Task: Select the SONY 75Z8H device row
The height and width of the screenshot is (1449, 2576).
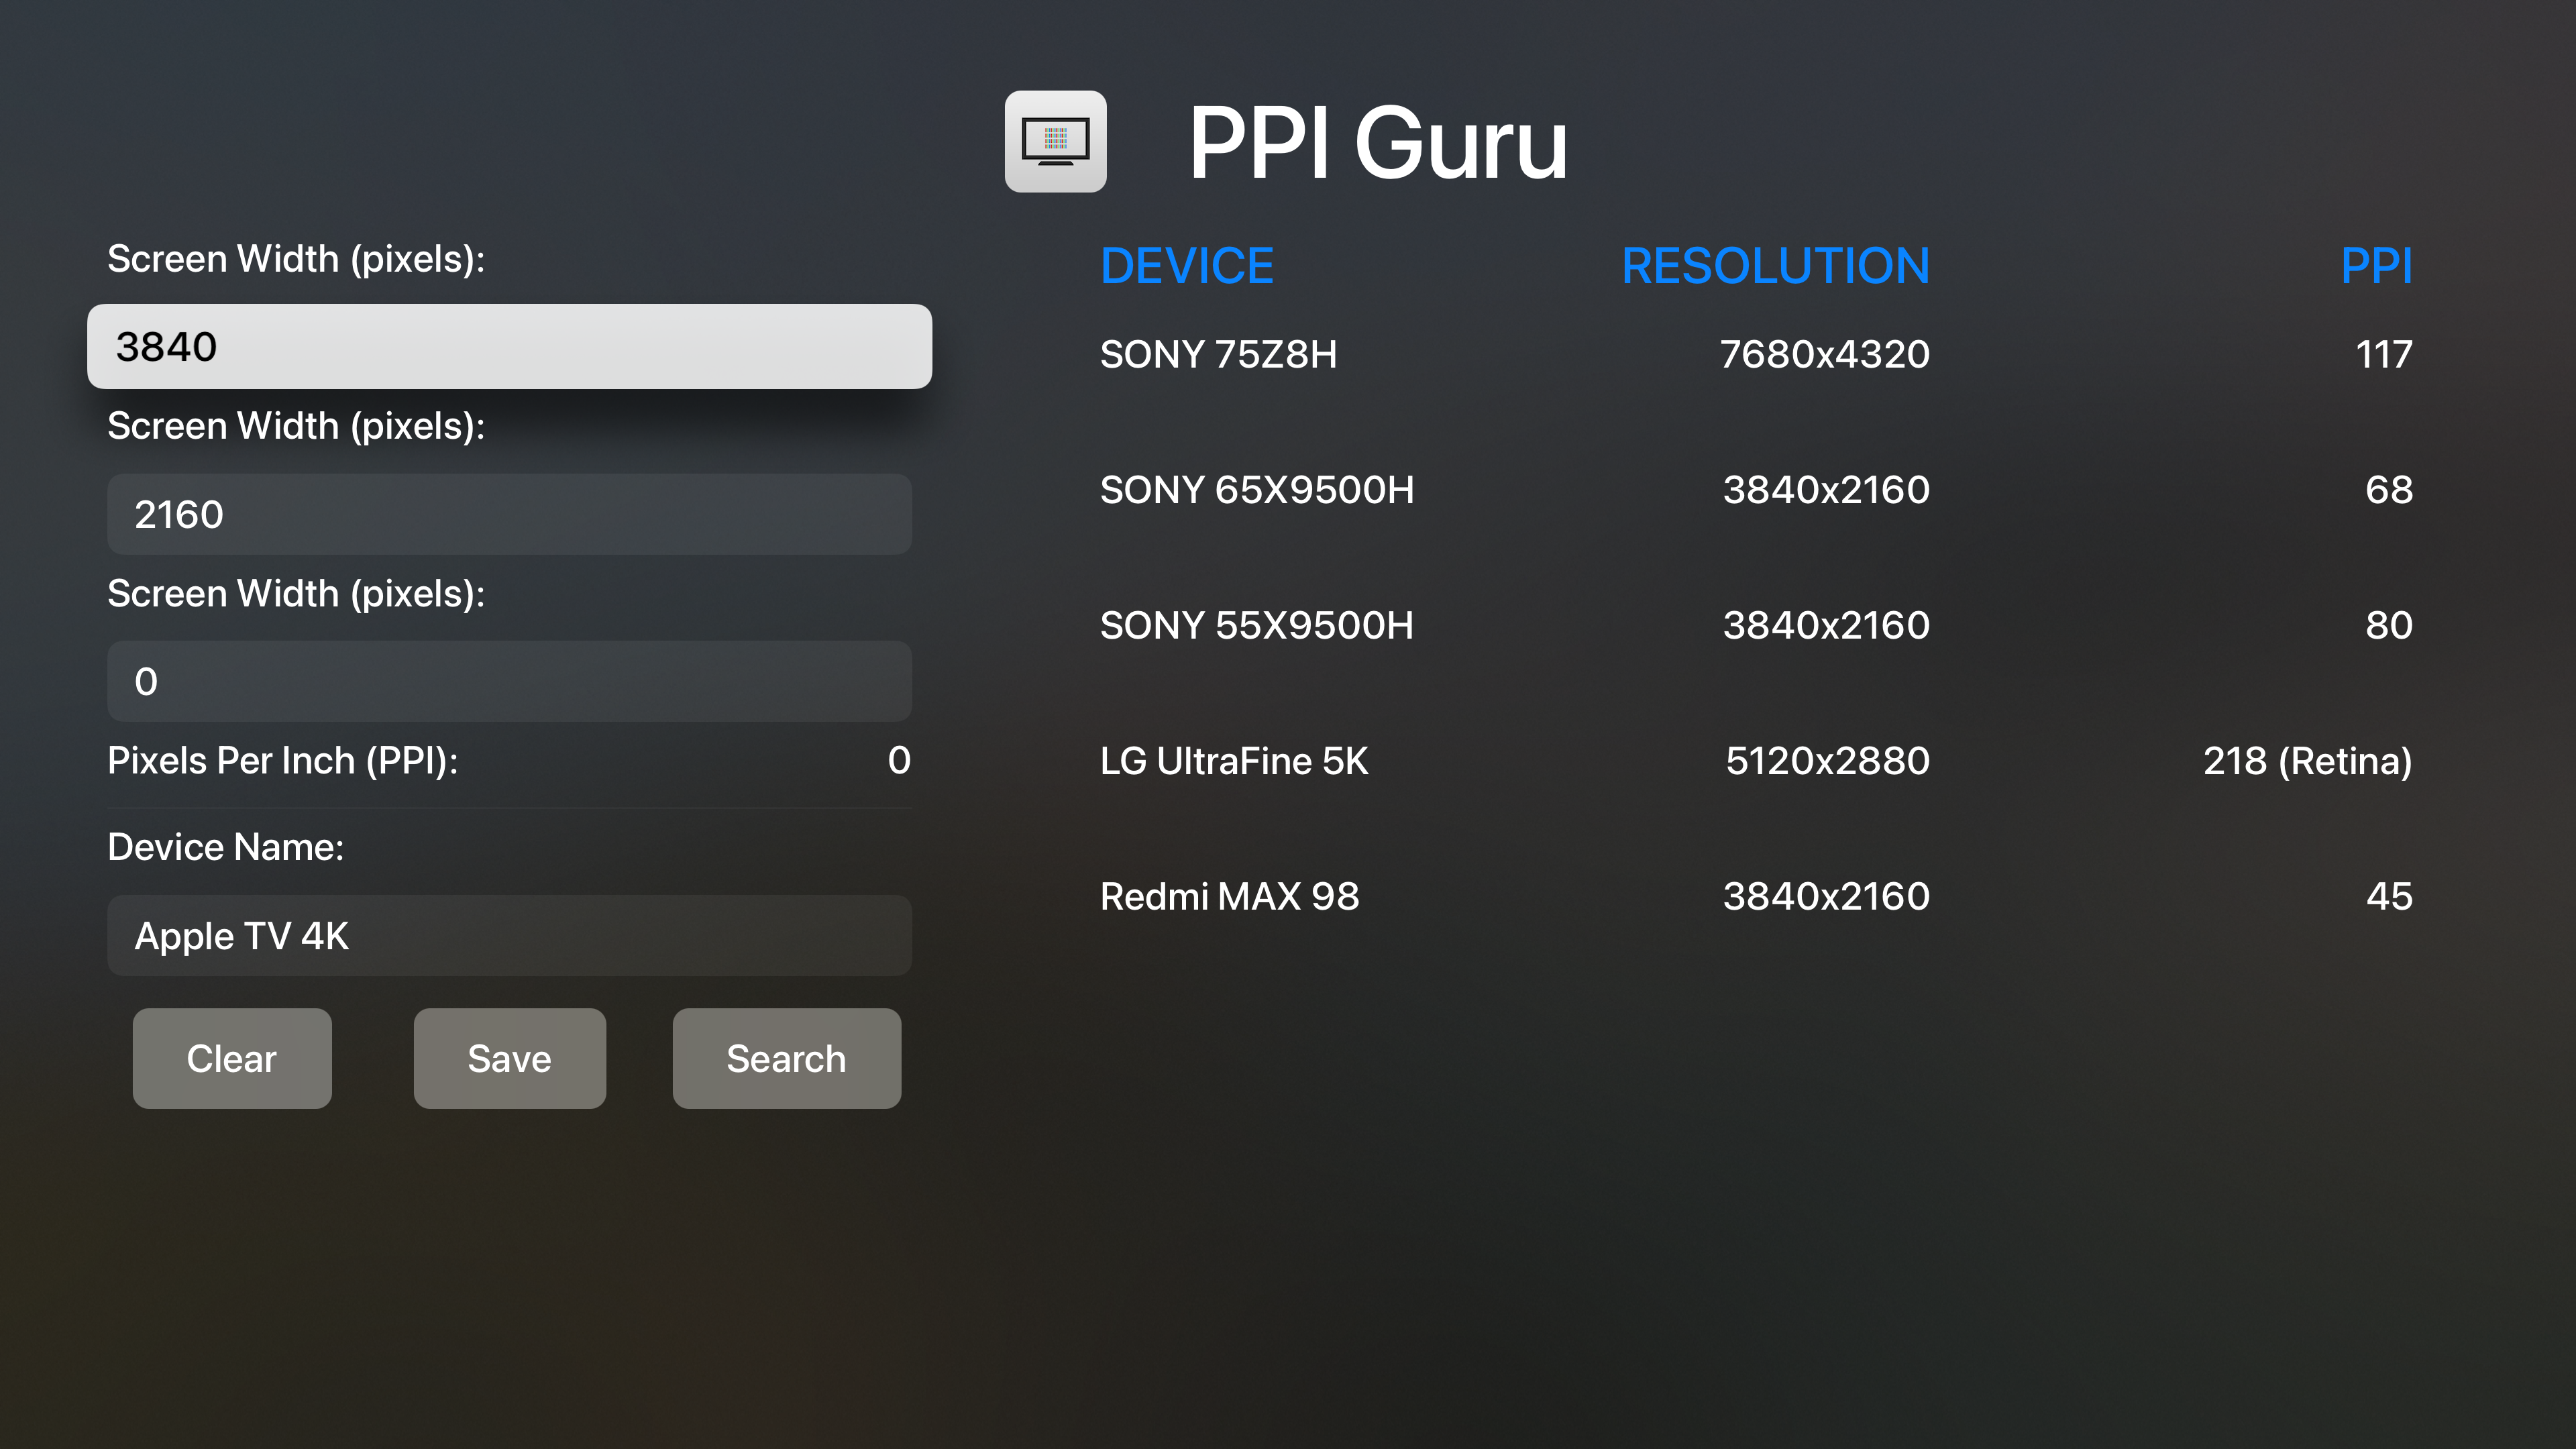Action: [x=1756, y=354]
